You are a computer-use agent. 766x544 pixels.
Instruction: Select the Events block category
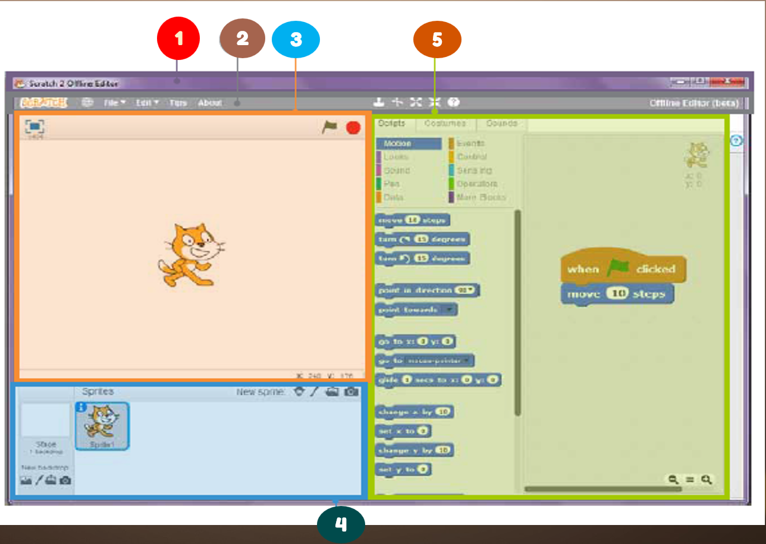click(470, 143)
